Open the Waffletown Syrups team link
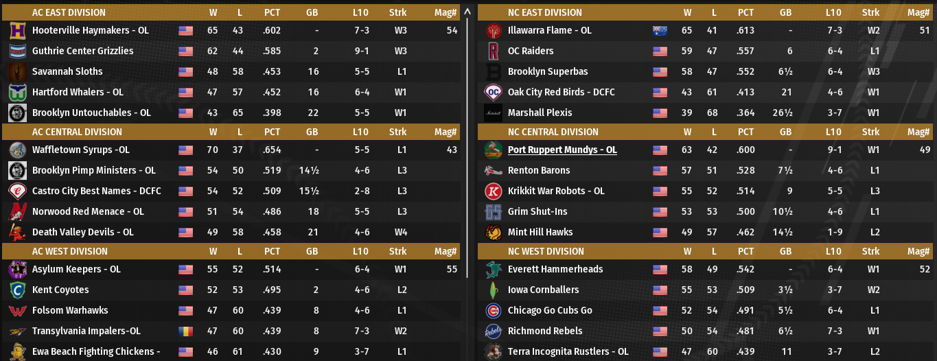This screenshot has height=361, width=937. (80, 150)
